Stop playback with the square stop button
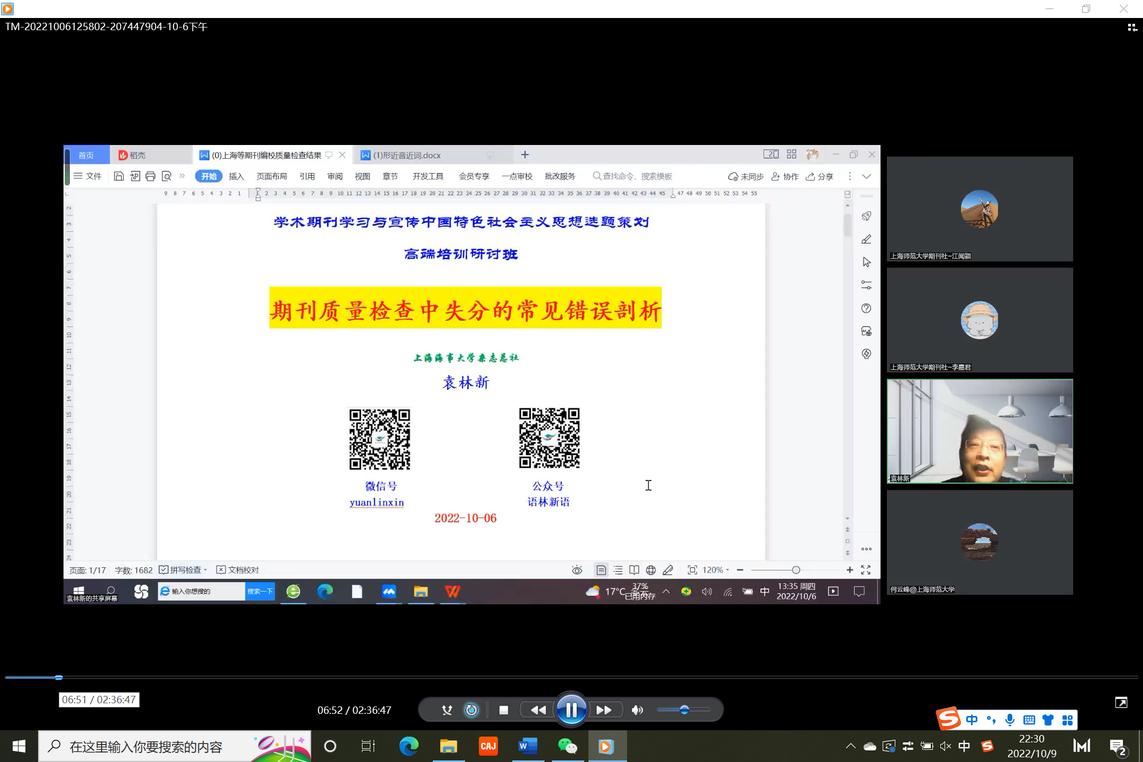Image resolution: width=1143 pixels, height=762 pixels. tap(504, 710)
